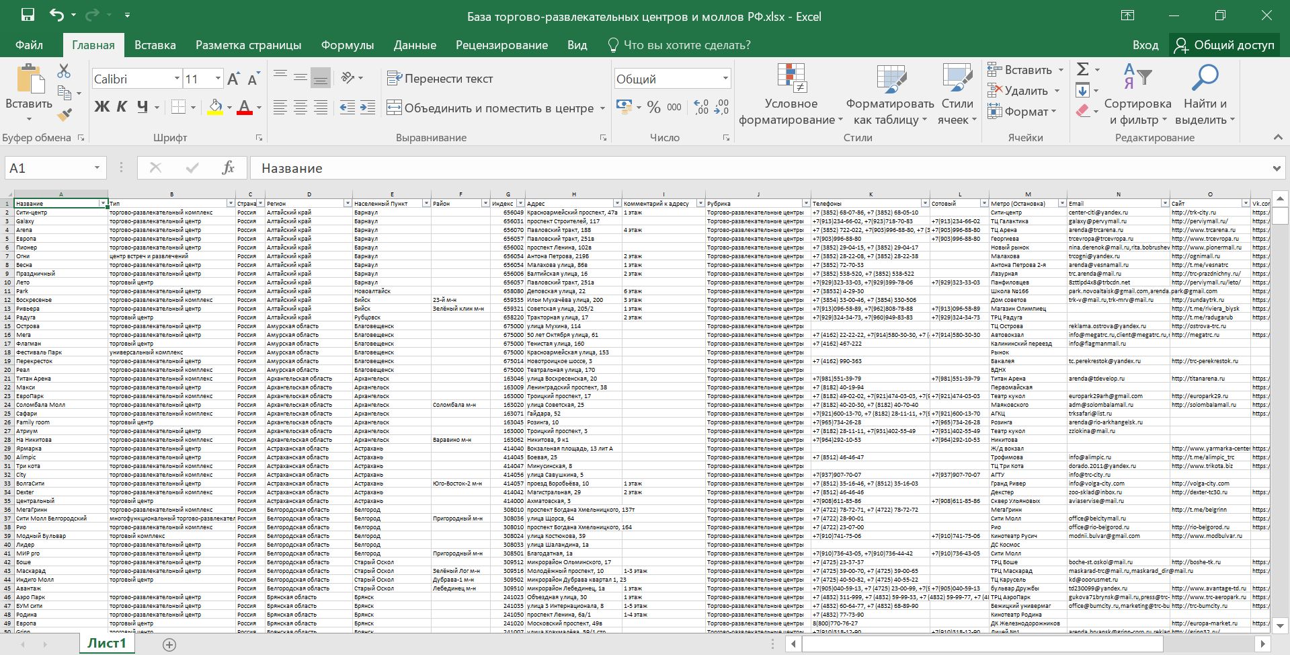Switch to the Формулы ribbon tab
This screenshot has height=655, width=1290.
347,45
